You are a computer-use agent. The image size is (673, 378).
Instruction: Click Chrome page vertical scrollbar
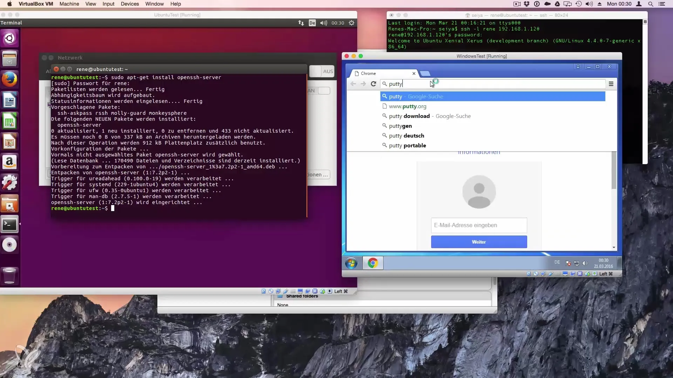coord(614,171)
